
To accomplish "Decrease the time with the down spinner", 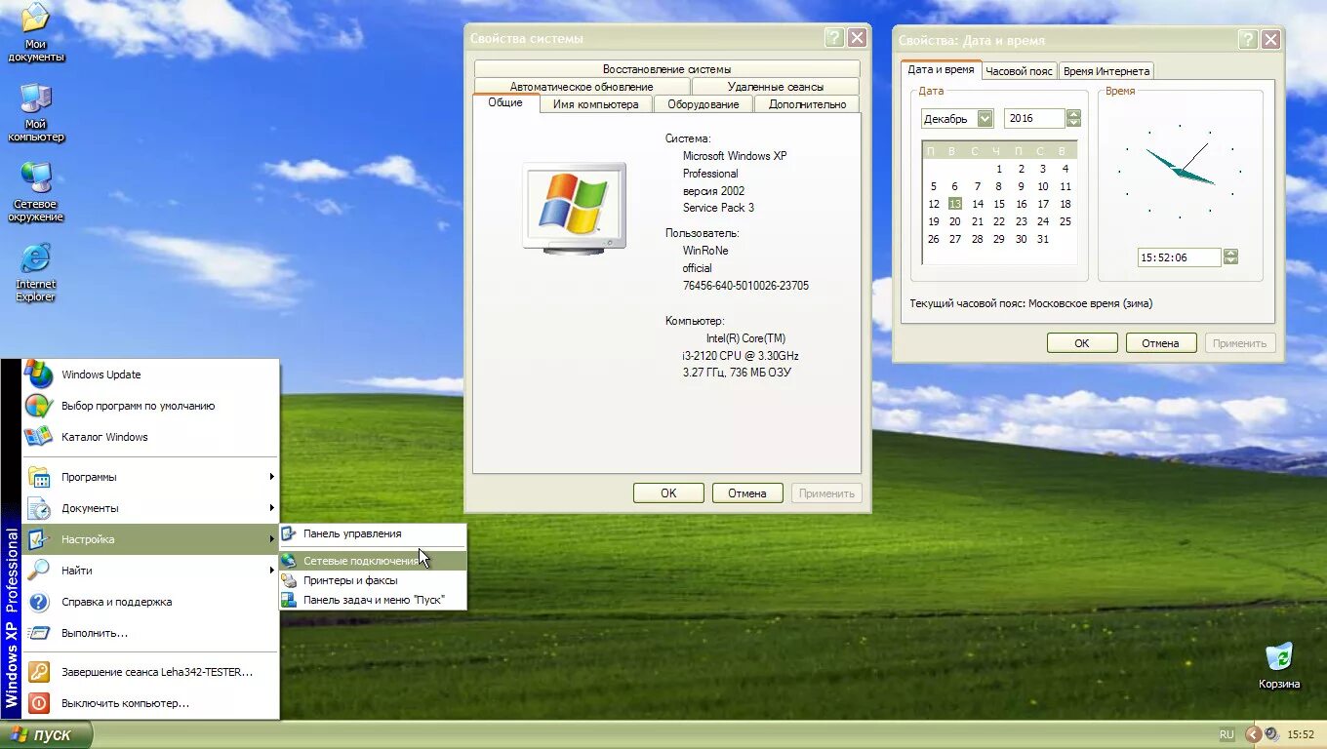I will 1230,261.
